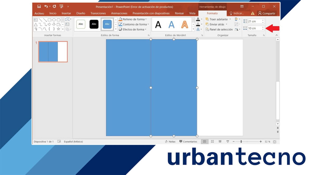Increase the 10 cm width stepper
Image resolution: width=312 pixels, height=175 pixels.
pos(263,27)
